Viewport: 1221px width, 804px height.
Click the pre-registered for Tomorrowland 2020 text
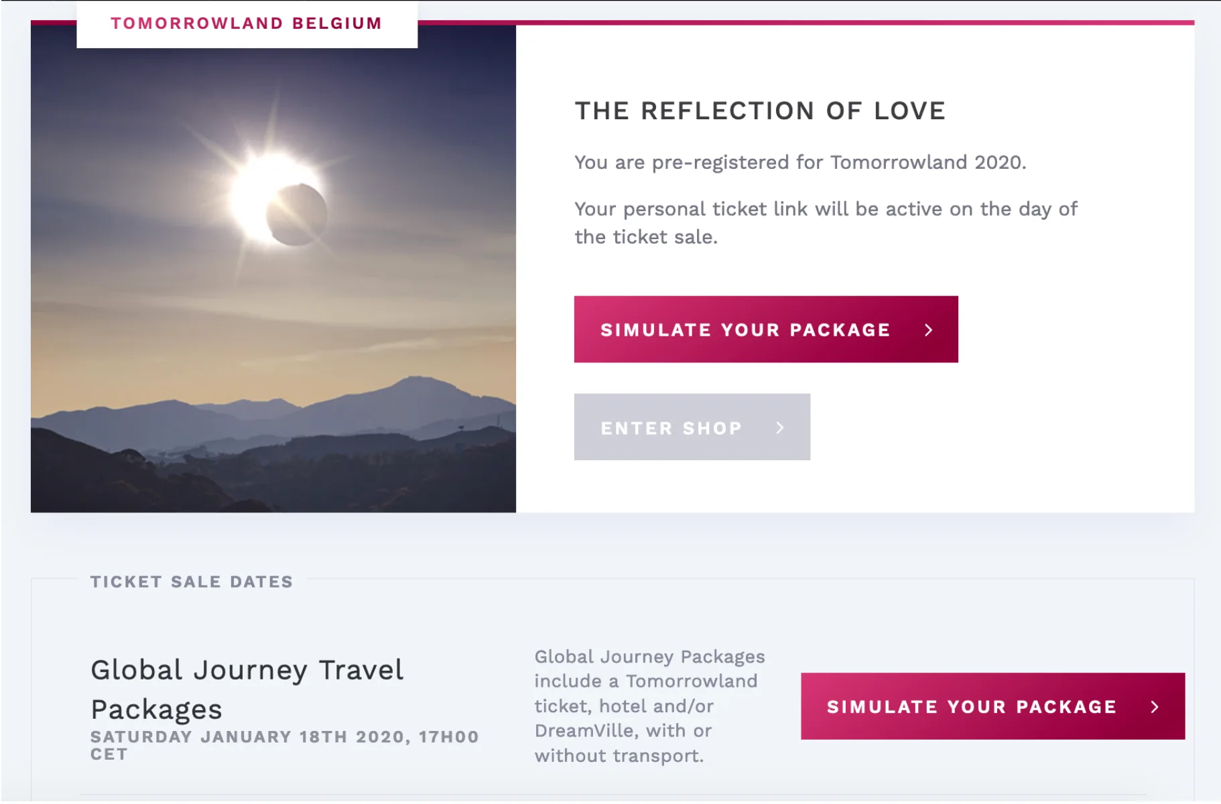pos(800,162)
